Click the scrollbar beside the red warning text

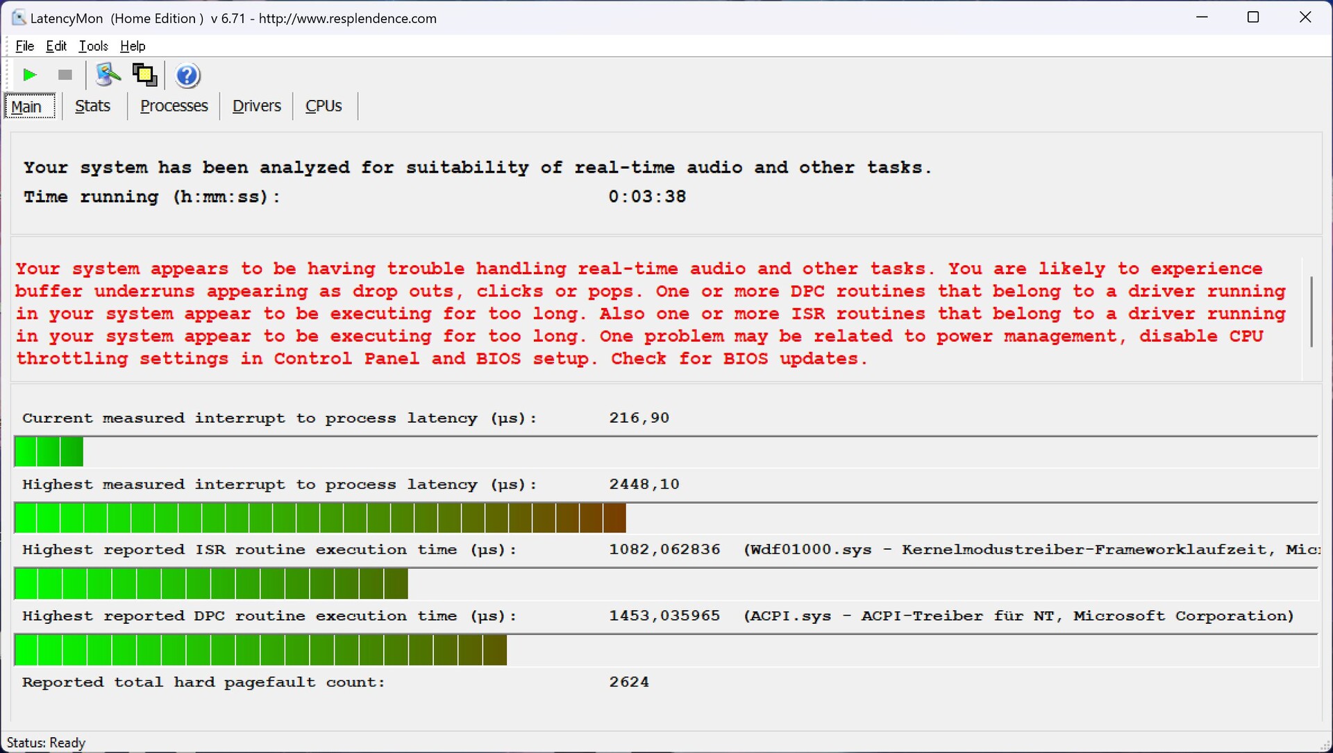pyautogui.click(x=1311, y=311)
